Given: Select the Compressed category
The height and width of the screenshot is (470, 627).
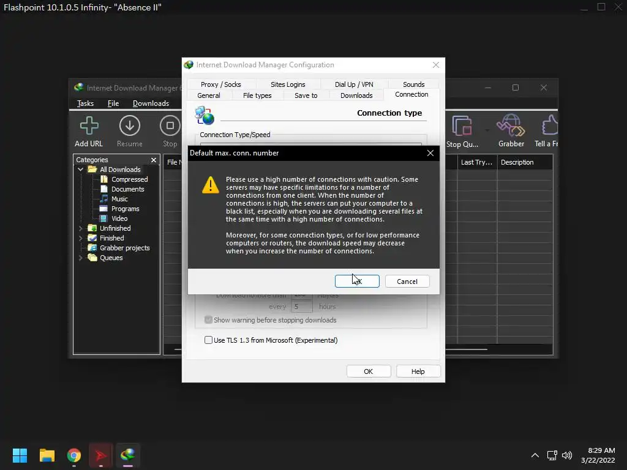Looking at the screenshot, I should coord(129,179).
